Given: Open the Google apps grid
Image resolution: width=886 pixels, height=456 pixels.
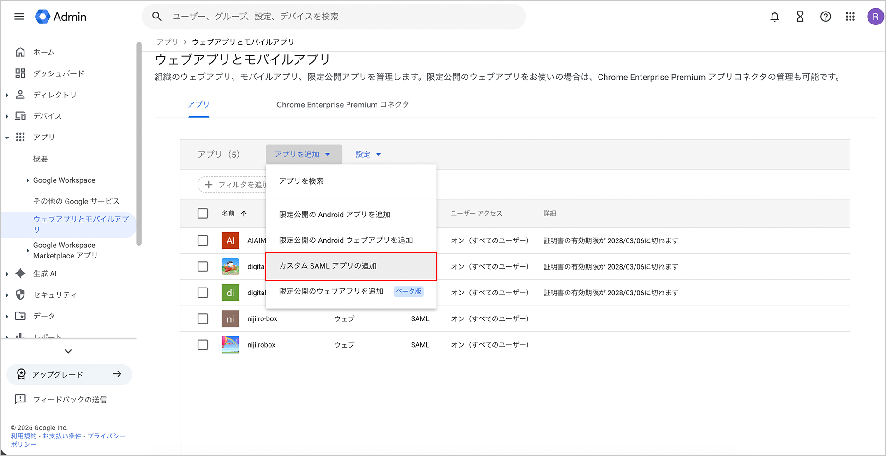Looking at the screenshot, I should click(x=850, y=17).
